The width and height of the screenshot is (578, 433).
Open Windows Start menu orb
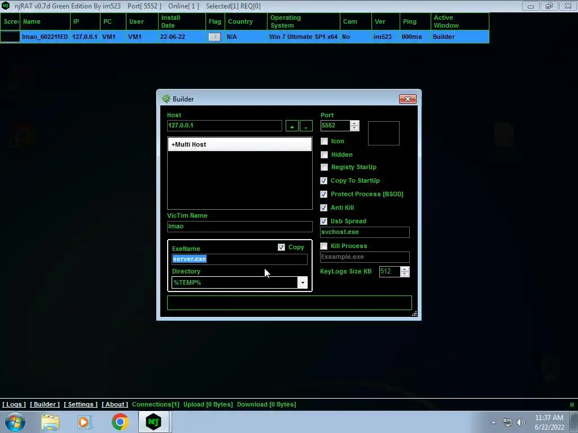[15, 422]
